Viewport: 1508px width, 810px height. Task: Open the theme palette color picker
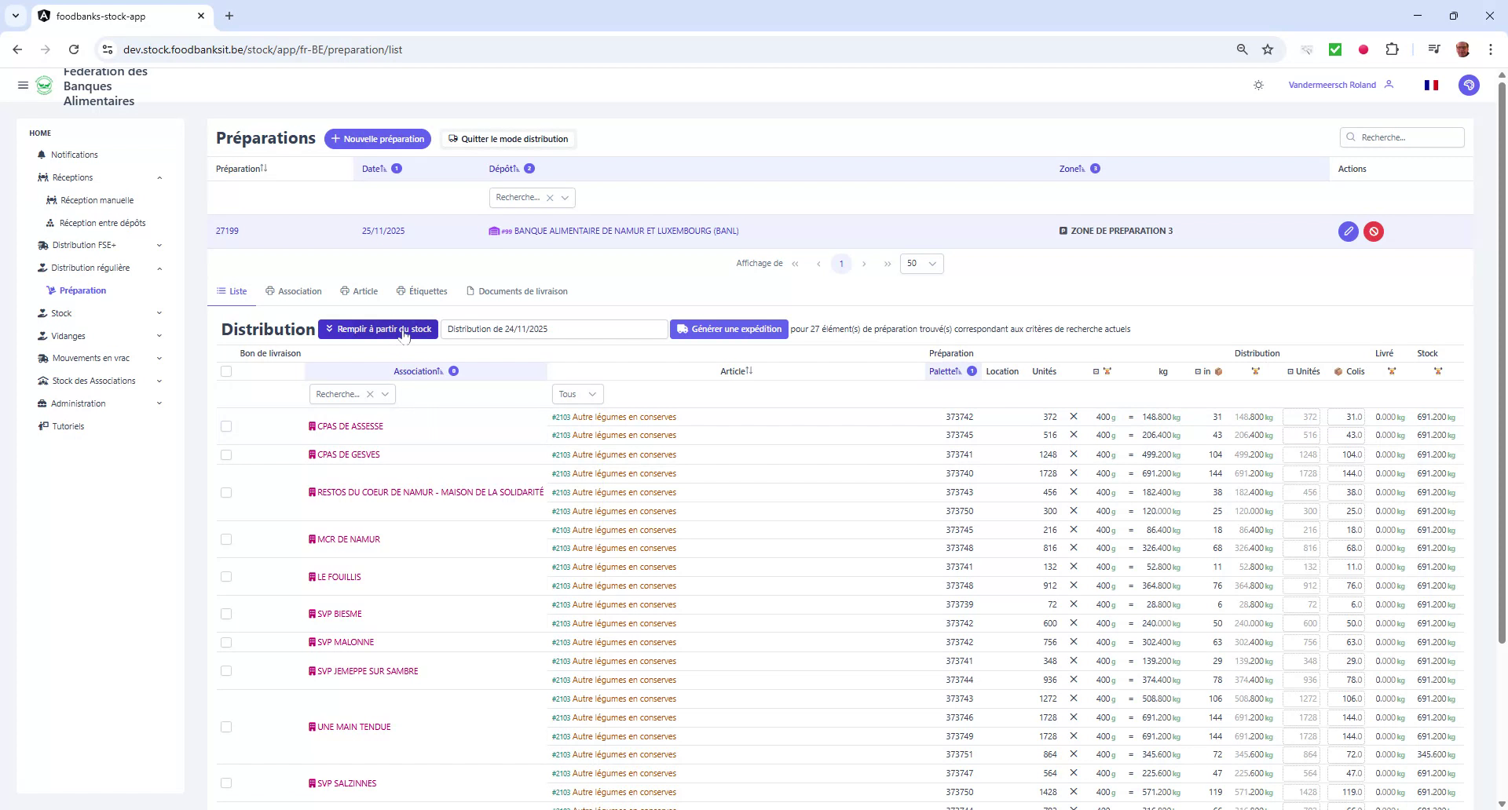pyautogui.click(x=1470, y=85)
